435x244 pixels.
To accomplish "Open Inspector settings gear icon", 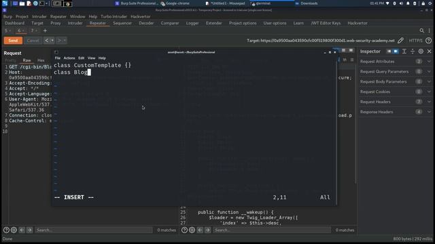I will point(421,52).
